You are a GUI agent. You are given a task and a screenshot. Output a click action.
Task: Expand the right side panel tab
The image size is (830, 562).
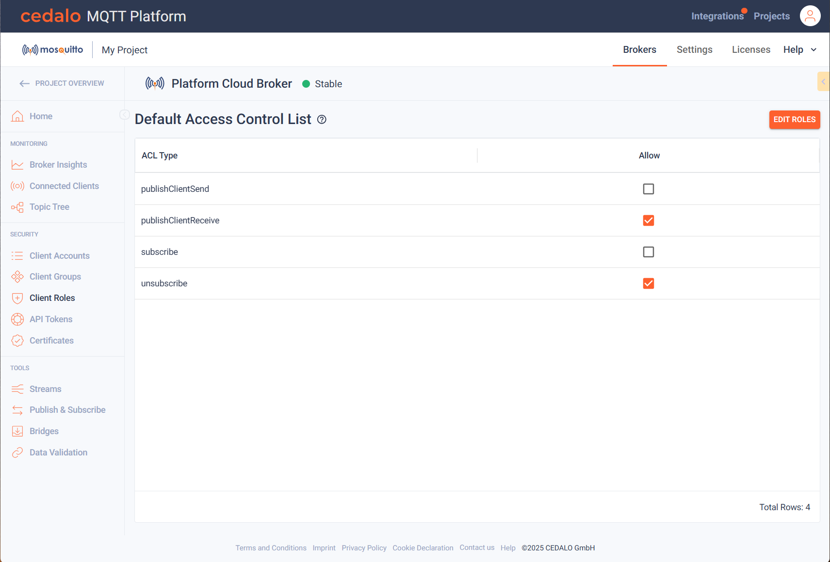pos(823,81)
